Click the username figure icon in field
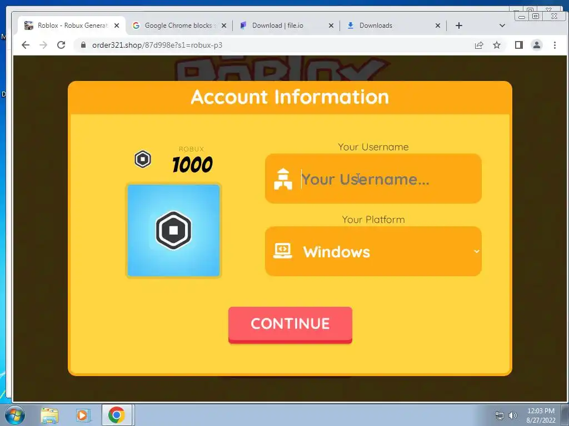The image size is (569, 426). [x=283, y=179]
